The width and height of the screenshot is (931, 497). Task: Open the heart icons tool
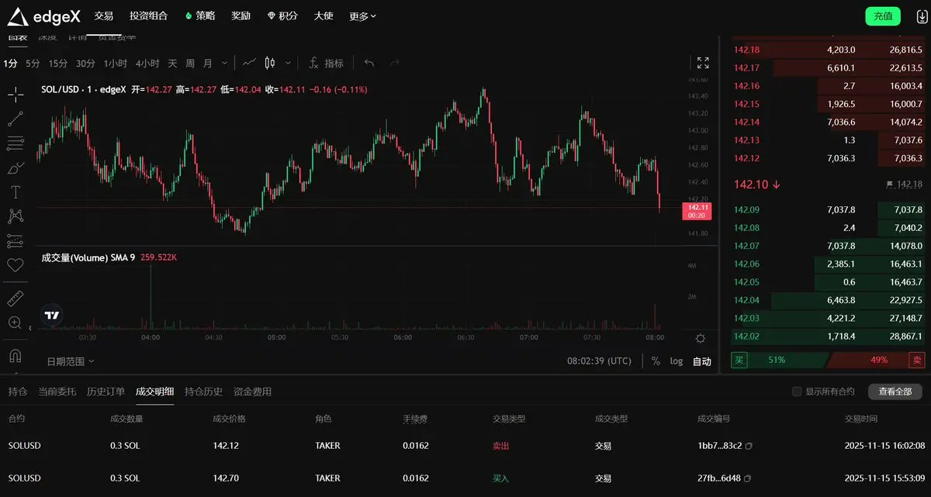pyautogui.click(x=15, y=265)
